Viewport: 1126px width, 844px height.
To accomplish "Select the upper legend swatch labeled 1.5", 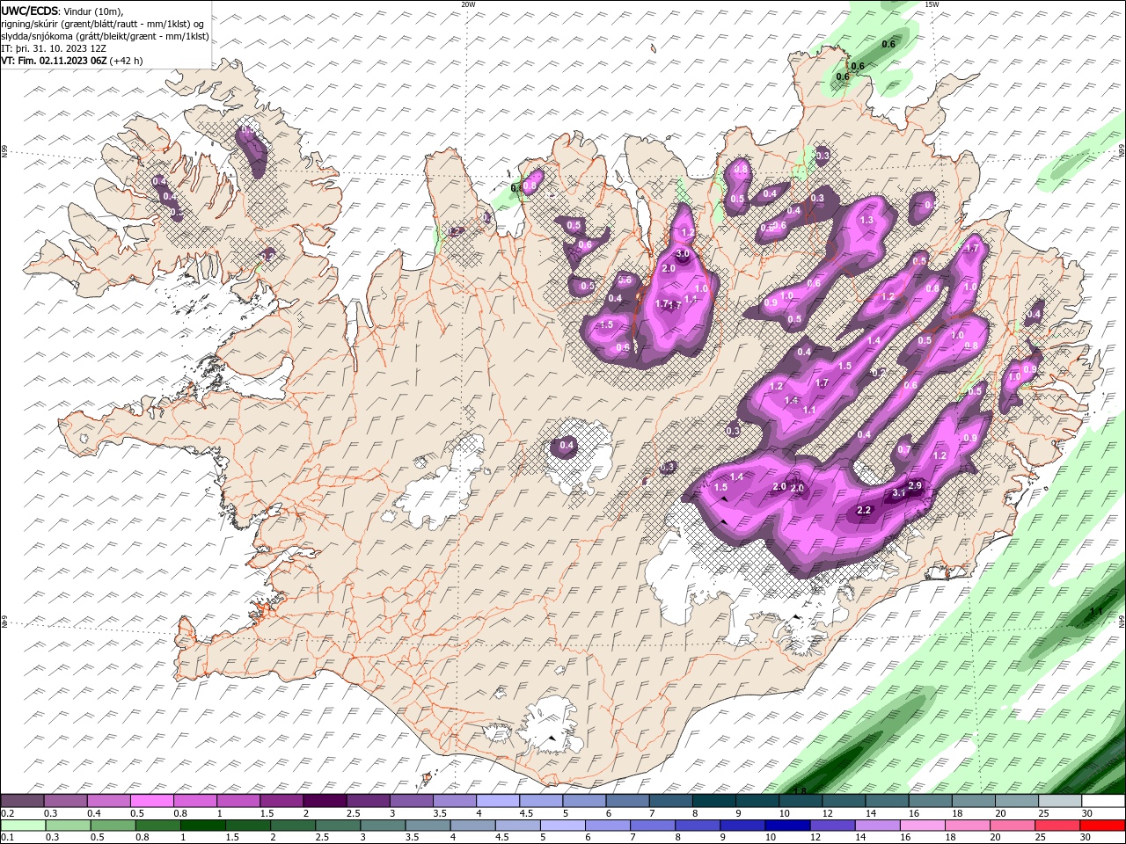I will tap(281, 801).
